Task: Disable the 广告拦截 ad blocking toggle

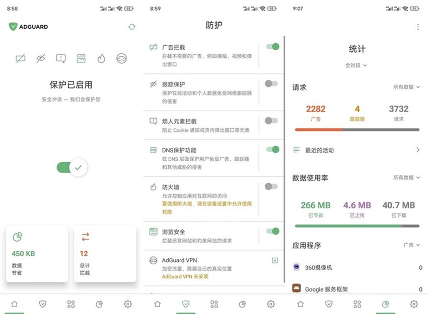Action: pyautogui.click(x=271, y=46)
